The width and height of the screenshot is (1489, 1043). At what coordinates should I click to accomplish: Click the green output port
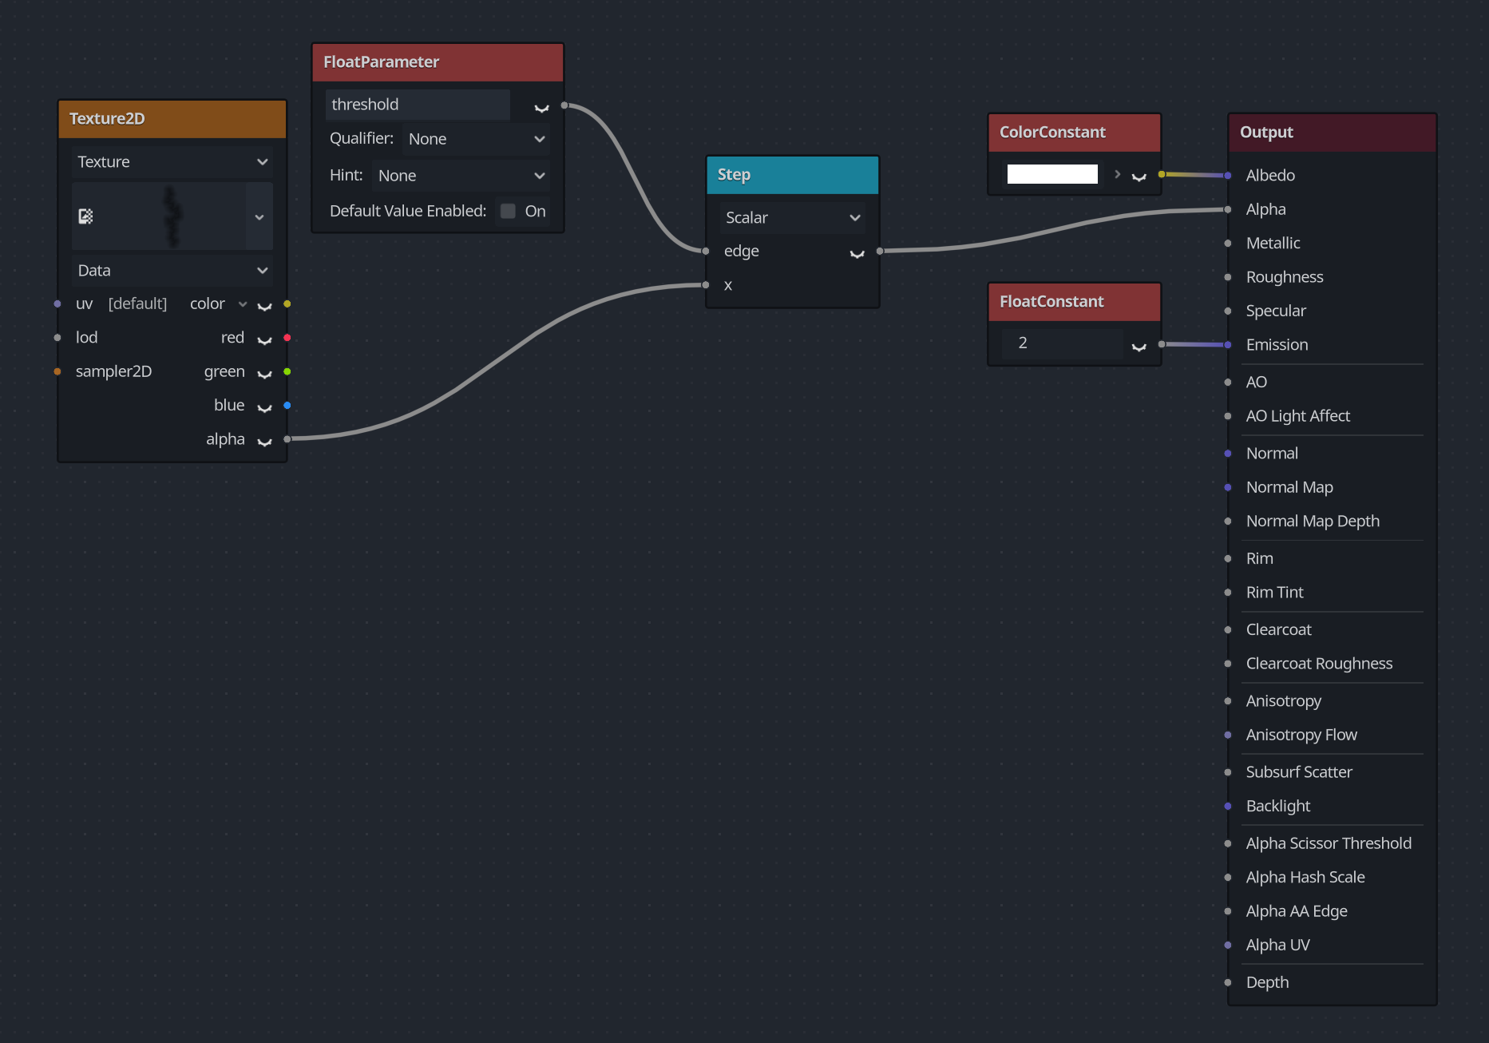[x=287, y=371]
